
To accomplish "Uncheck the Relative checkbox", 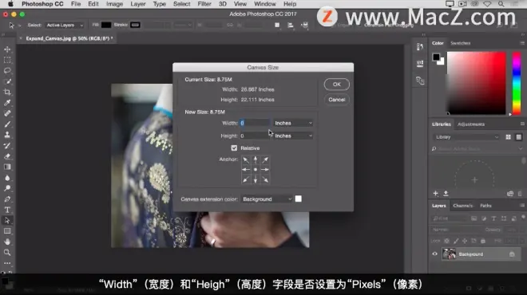I will click(x=234, y=148).
